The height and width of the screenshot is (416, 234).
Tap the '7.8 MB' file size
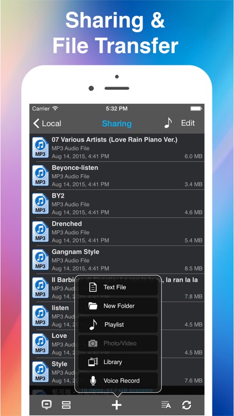194,297
